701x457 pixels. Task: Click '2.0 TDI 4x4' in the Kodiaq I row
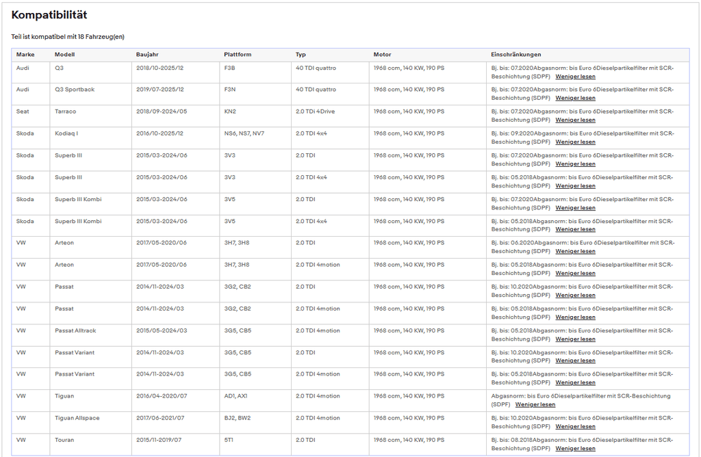coord(311,133)
